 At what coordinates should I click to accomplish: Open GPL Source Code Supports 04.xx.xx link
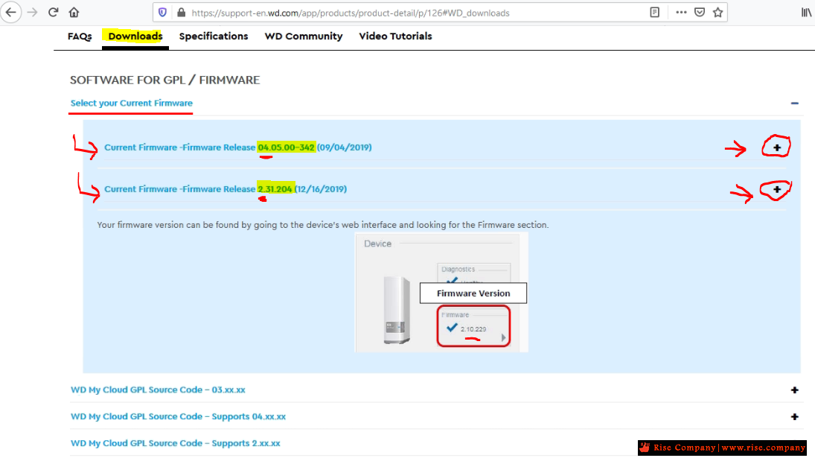[x=179, y=417]
